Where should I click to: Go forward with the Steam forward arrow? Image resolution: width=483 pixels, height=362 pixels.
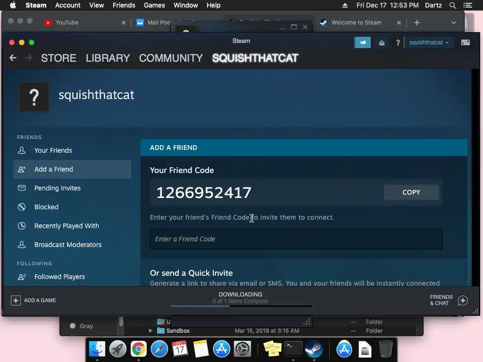pos(28,58)
